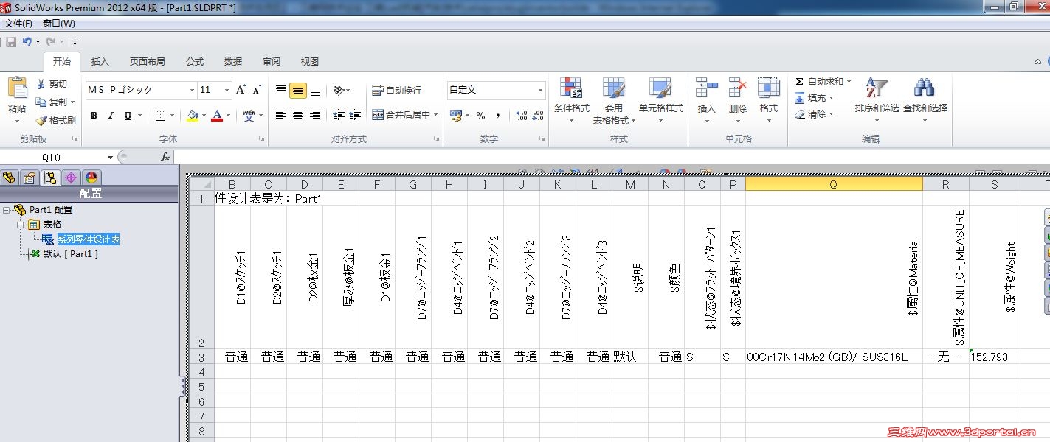Open the fill color dropdown arrow
This screenshot has width=1050, height=442.
[204, 116]
